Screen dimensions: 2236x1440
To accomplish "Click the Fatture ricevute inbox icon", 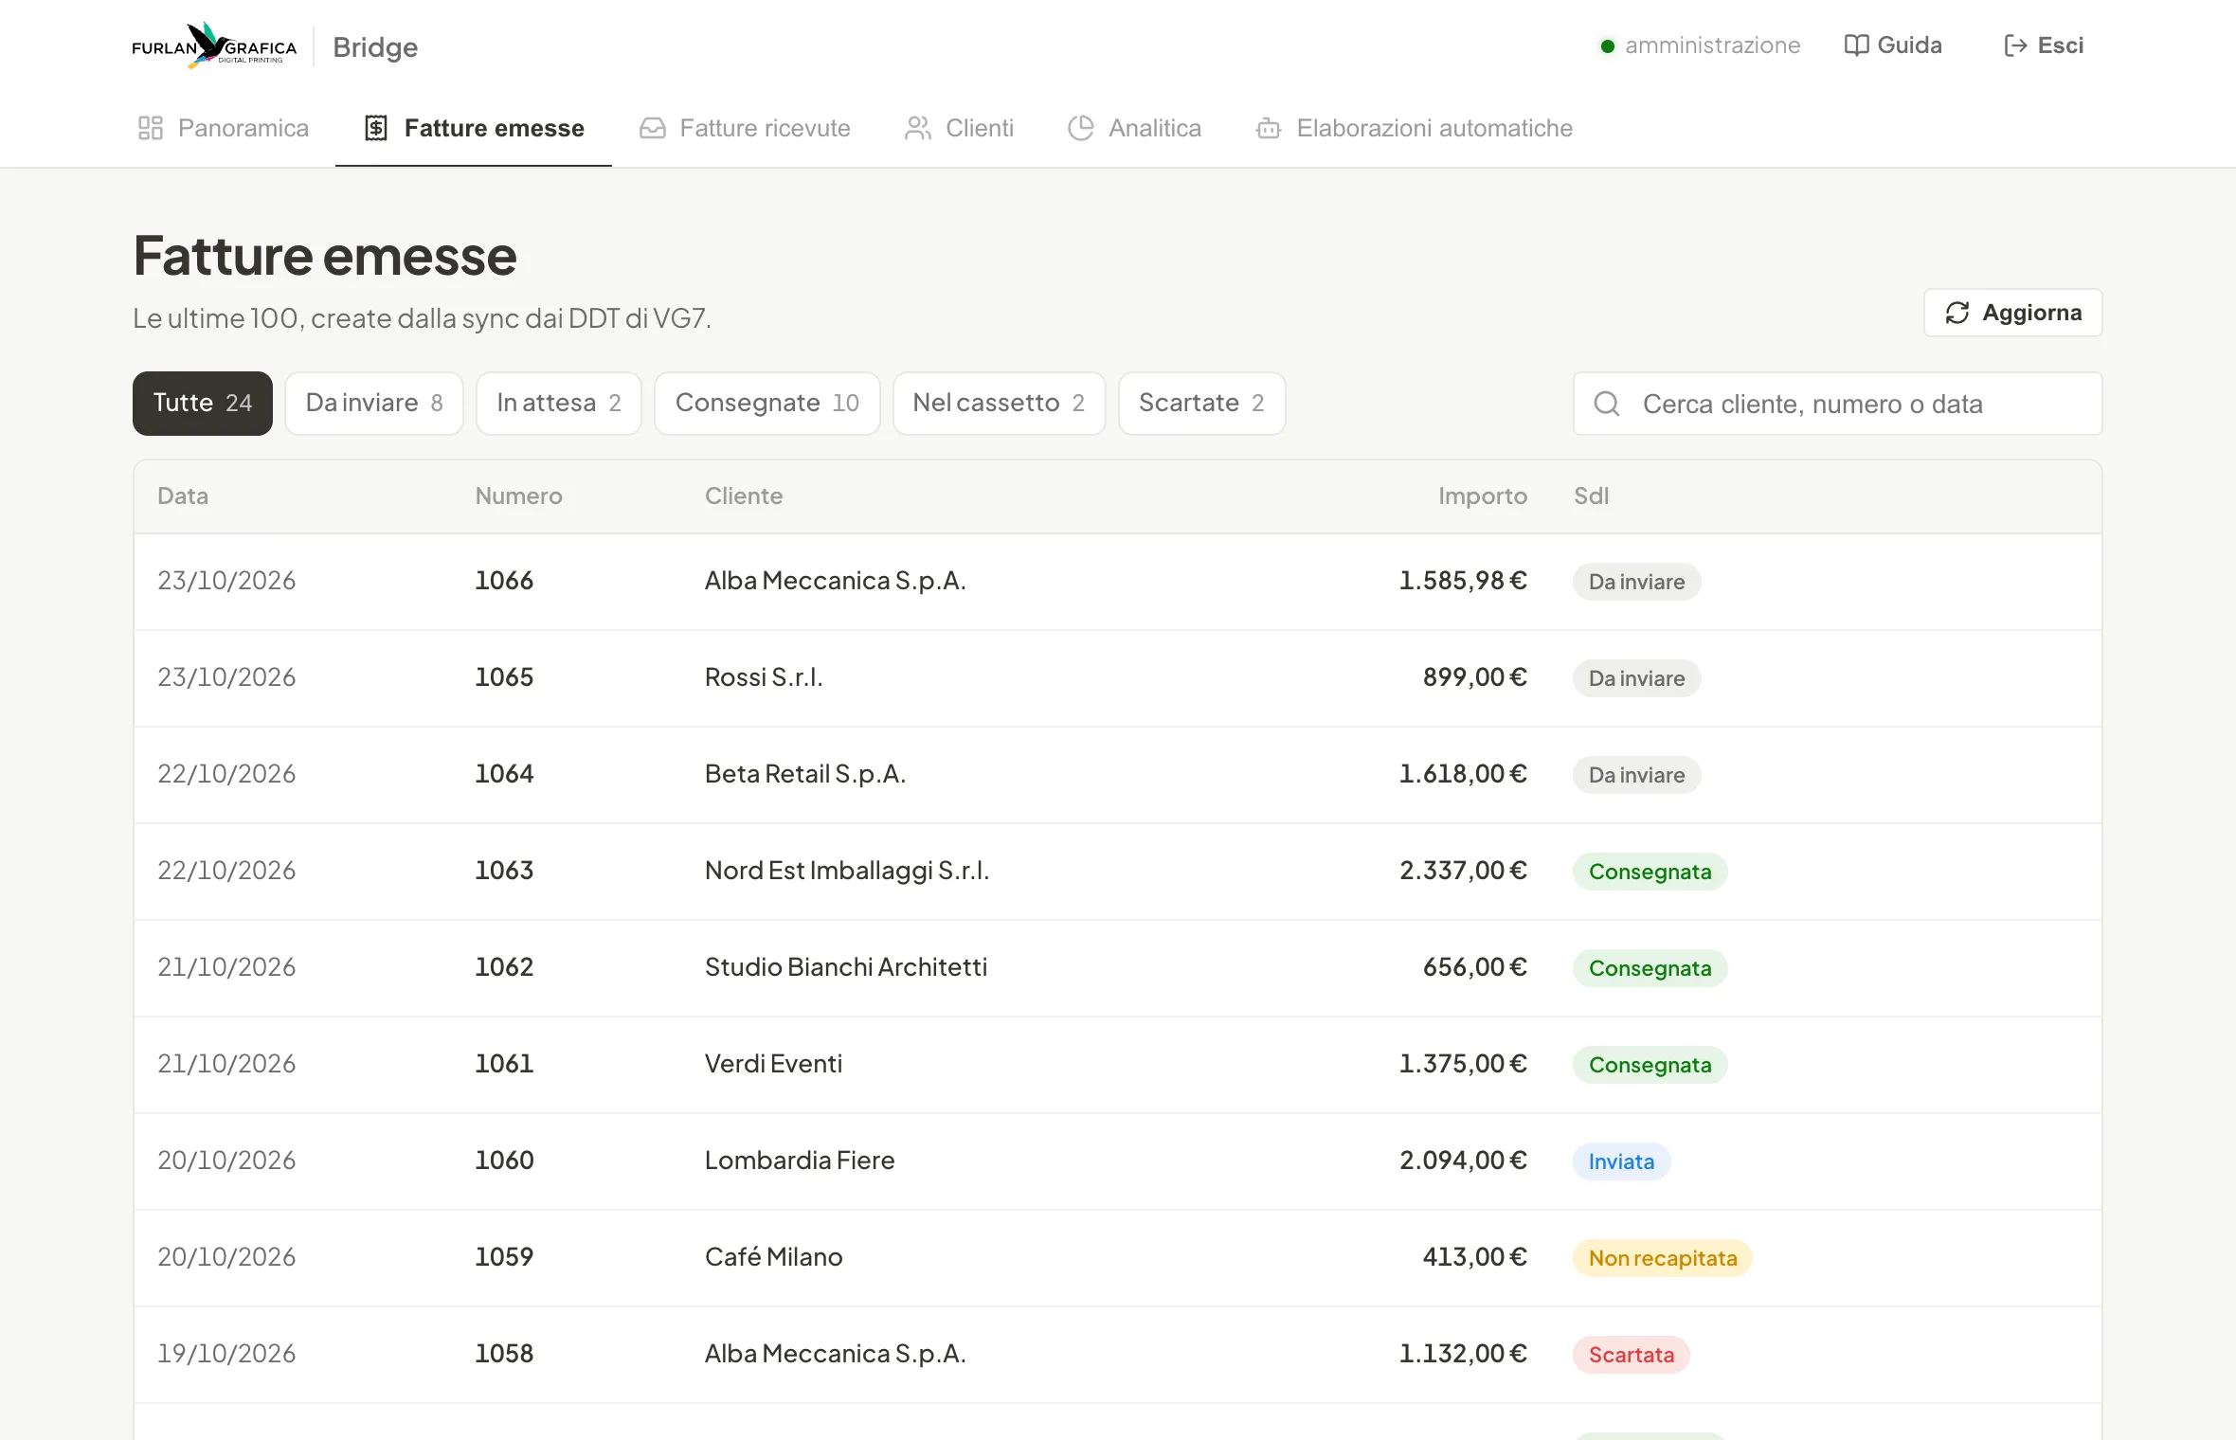I will pyautogui.click(x=653, y=128).
